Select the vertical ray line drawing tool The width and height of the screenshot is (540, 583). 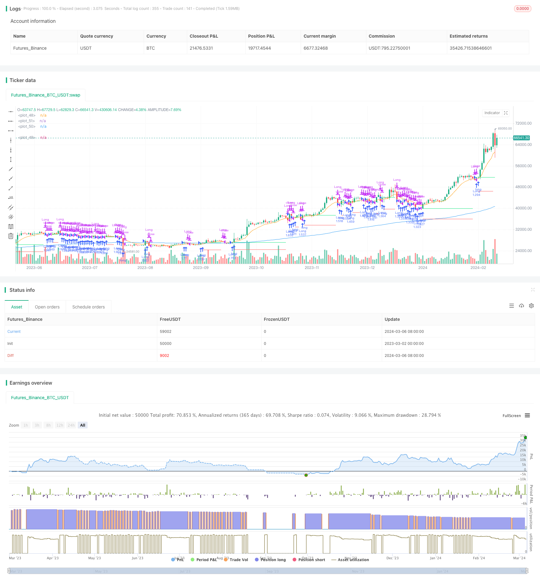(x=11, y=150)
